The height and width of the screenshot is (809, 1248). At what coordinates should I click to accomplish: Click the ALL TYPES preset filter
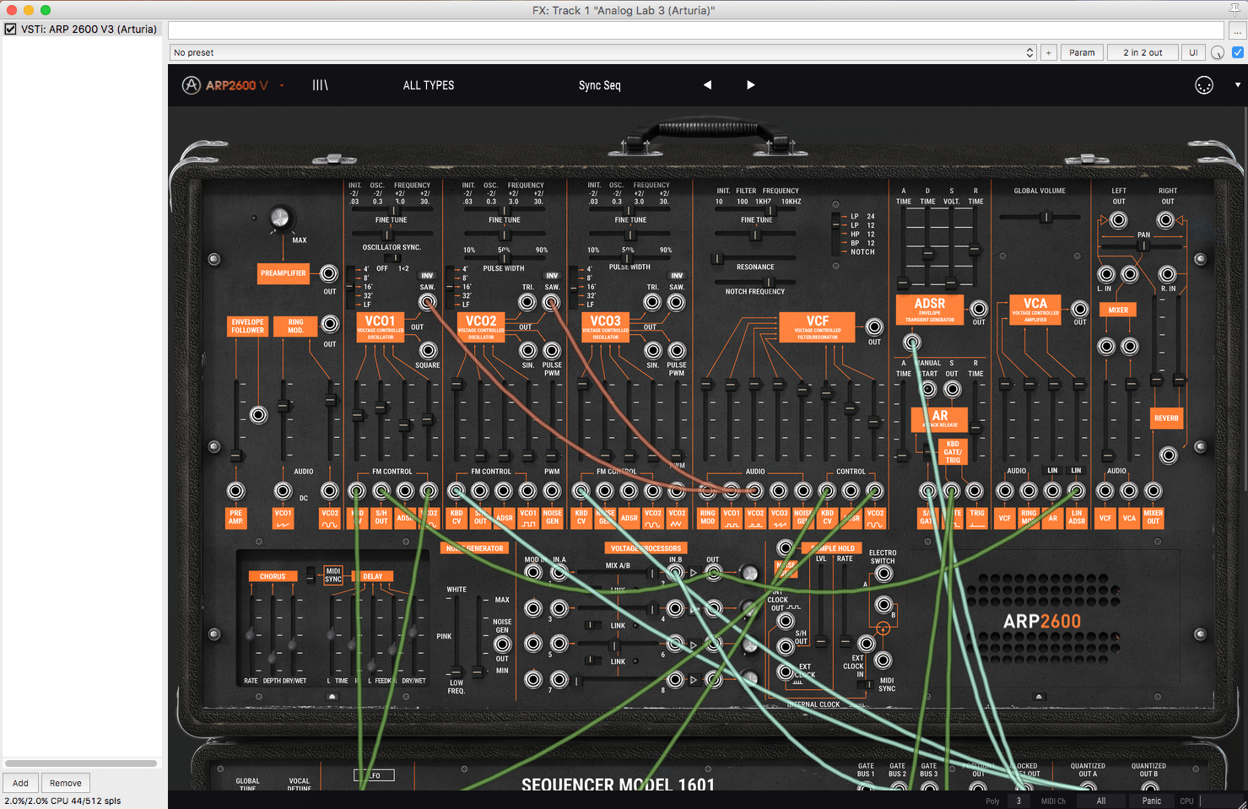[429, 85]
